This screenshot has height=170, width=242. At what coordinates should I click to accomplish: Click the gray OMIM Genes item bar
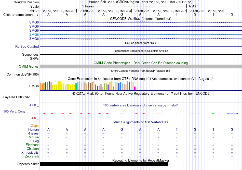tap(141, 67)
